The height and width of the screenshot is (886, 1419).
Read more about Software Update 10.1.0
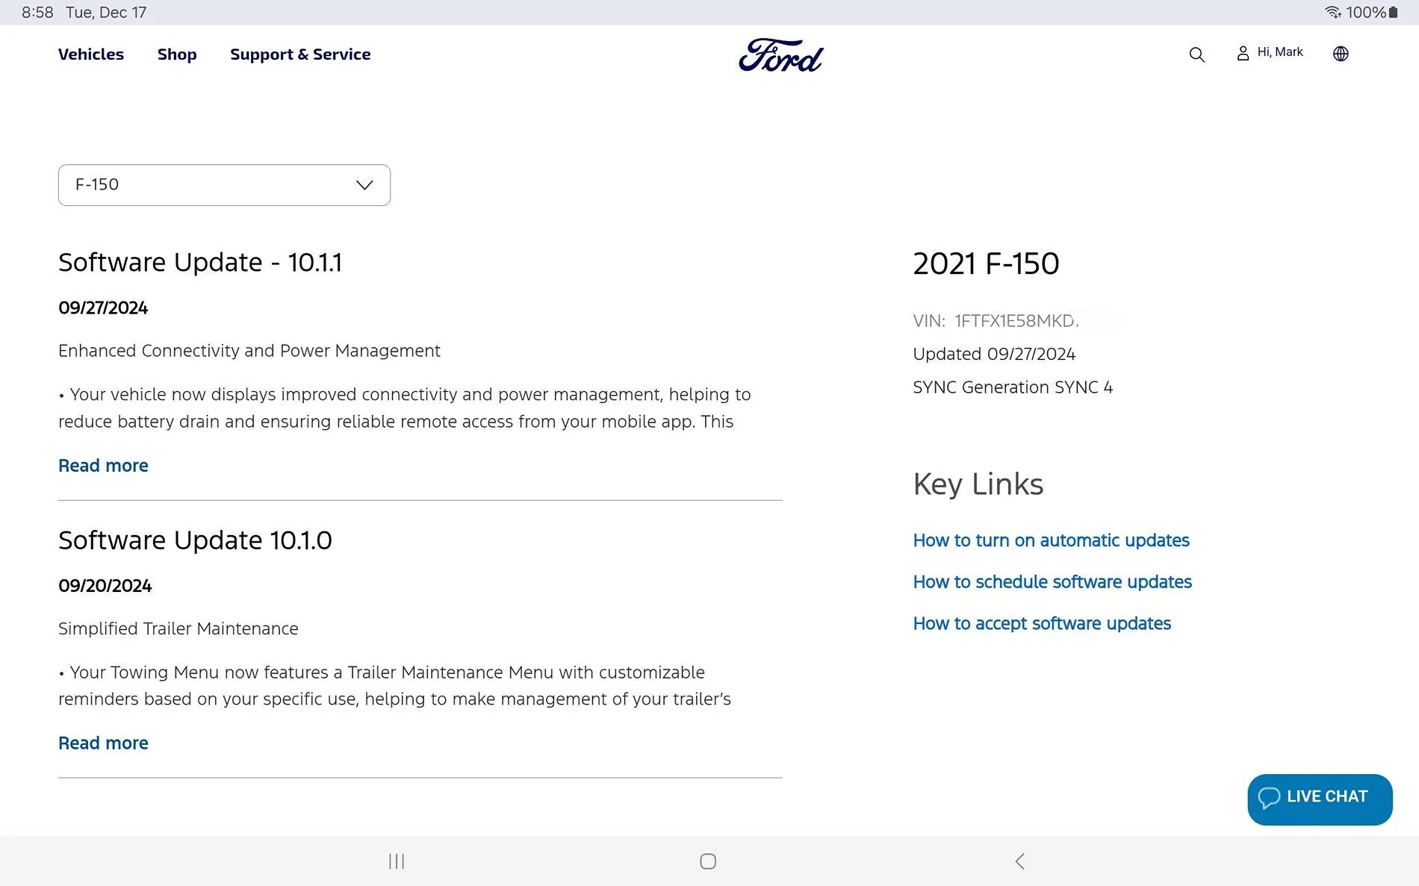[103, 743]
